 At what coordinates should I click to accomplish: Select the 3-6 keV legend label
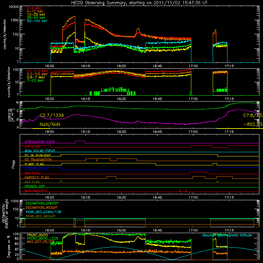click(x=34, y=8)
